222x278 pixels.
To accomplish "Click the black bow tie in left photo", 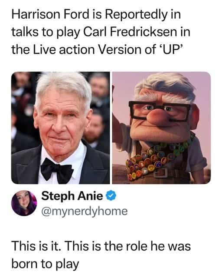I will tap(57, 171).
